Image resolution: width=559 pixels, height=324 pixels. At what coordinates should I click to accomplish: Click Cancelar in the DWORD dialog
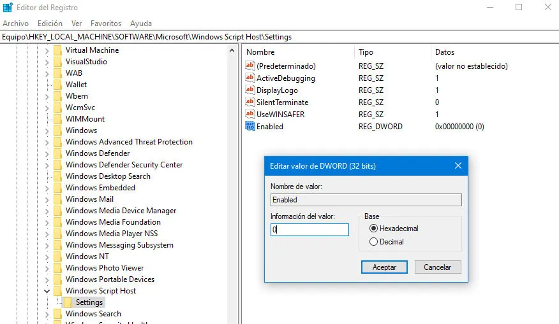point(437,267)
